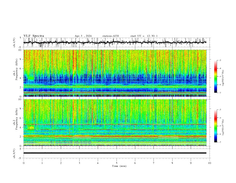236x183 pixels.
Task: Click time axis tick label '1'
Action: pos(42,163)
